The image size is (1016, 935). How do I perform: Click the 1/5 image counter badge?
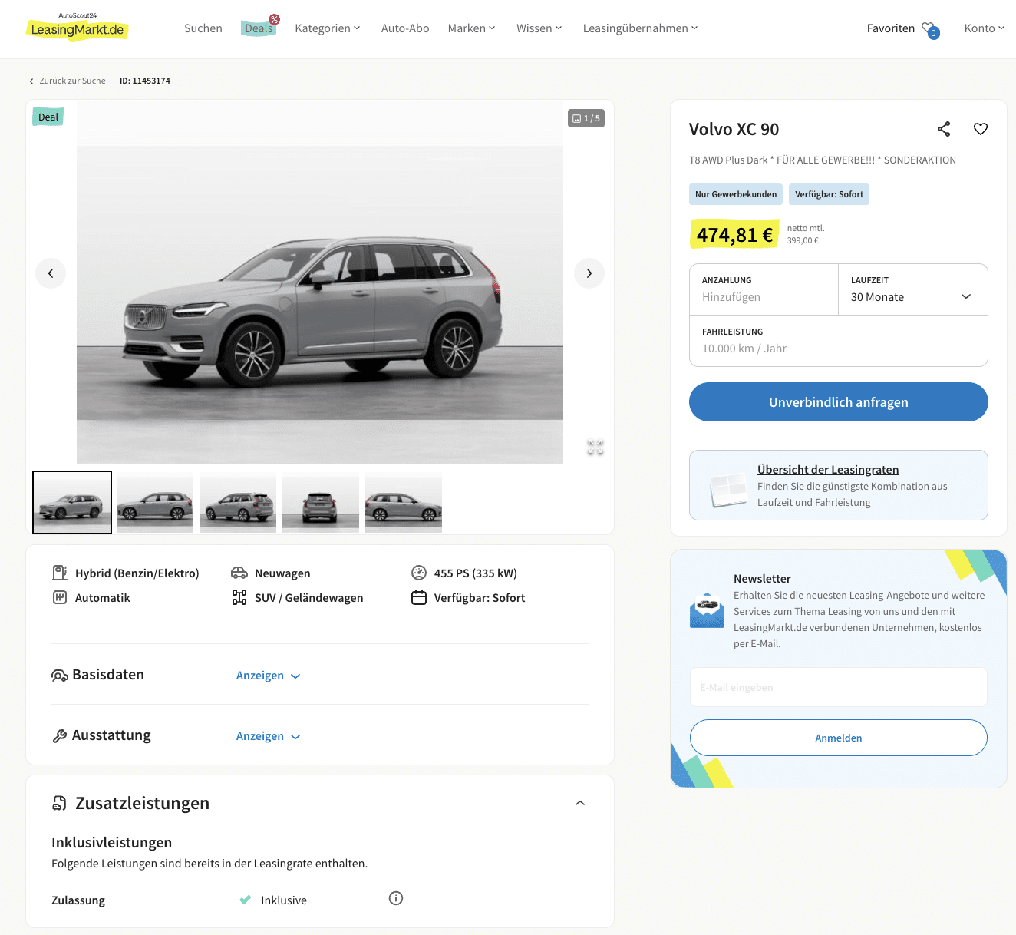[x=586, y=118]
